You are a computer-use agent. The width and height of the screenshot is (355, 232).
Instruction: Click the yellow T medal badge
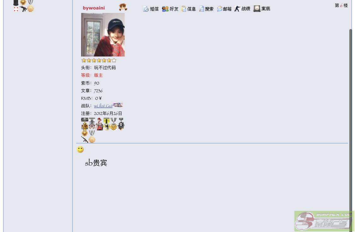pos(106,124)
